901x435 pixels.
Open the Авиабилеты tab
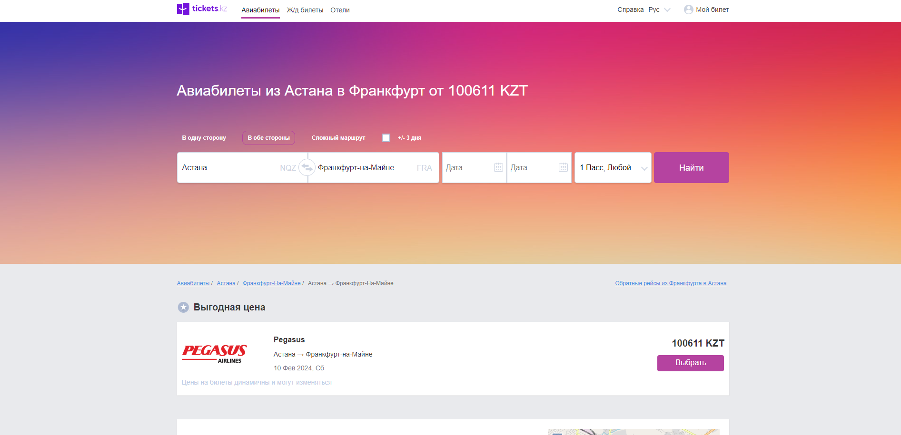point(260,10)
